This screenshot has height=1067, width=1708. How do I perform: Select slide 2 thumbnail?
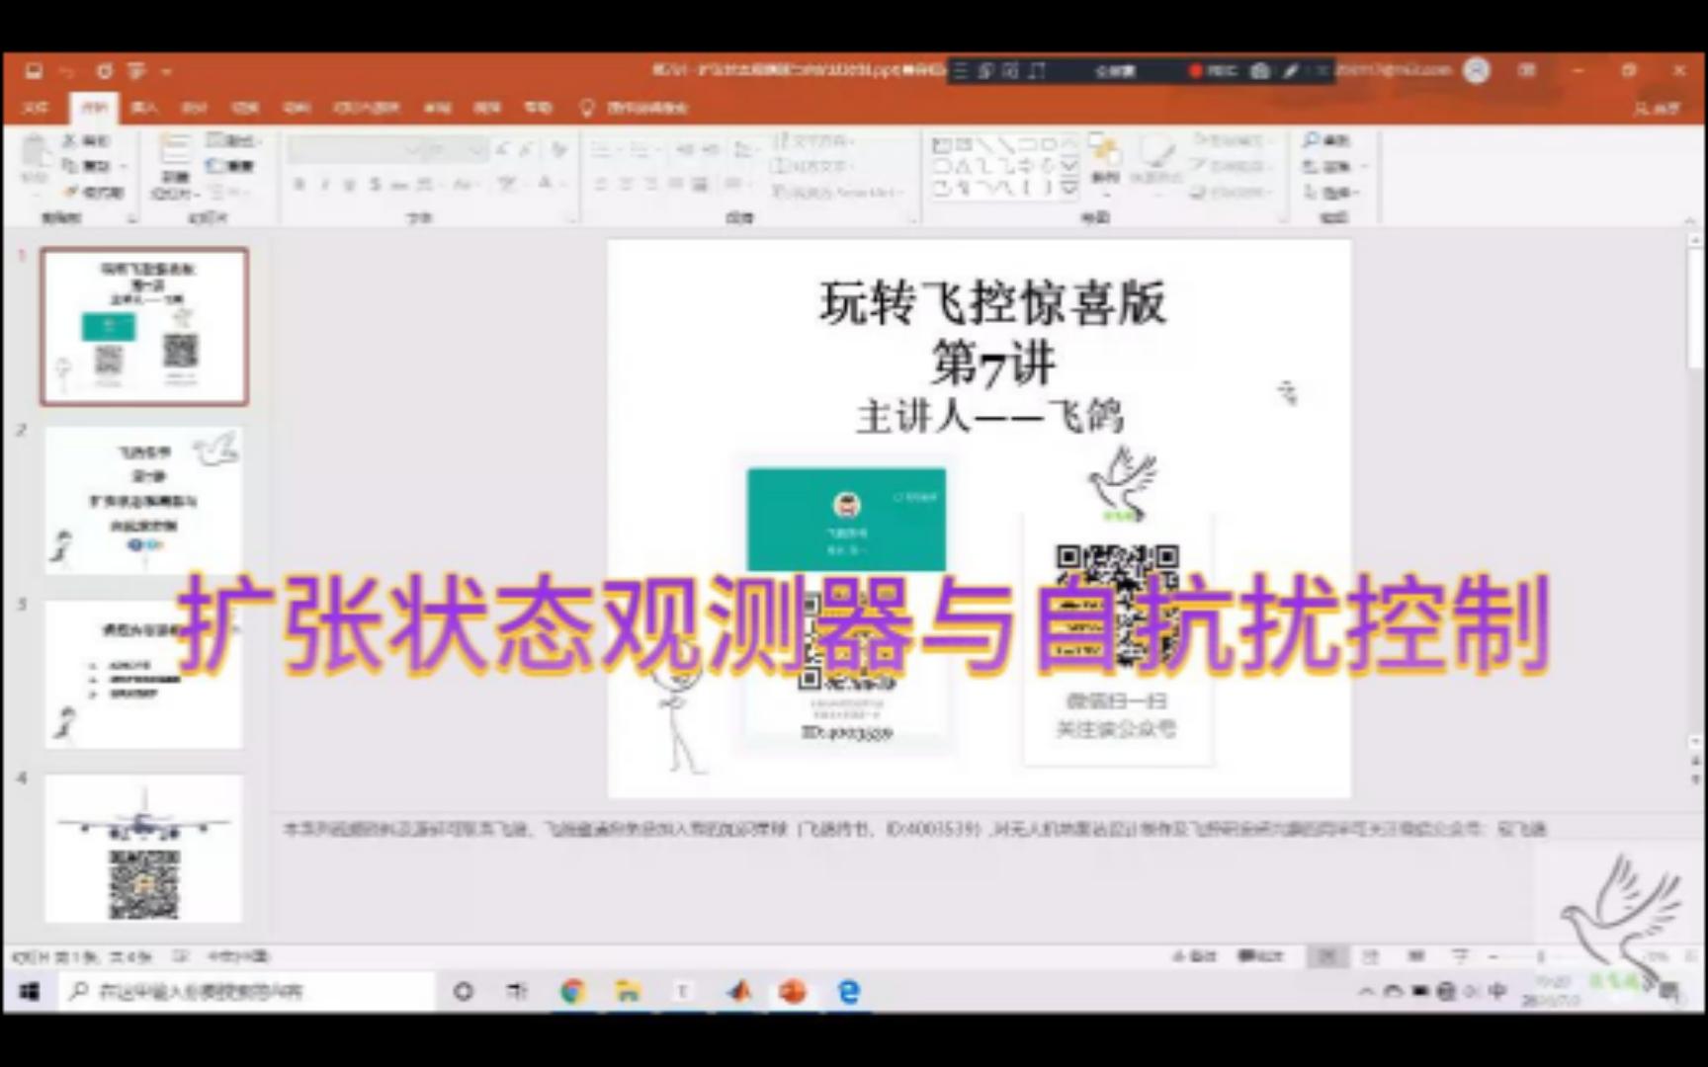(144, 500)
